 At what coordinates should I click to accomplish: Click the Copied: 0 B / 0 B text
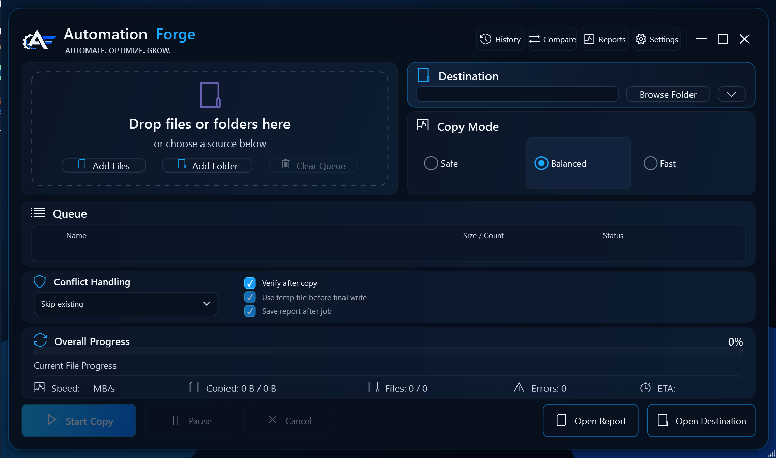pyautogui.click(x=241, y=388)
